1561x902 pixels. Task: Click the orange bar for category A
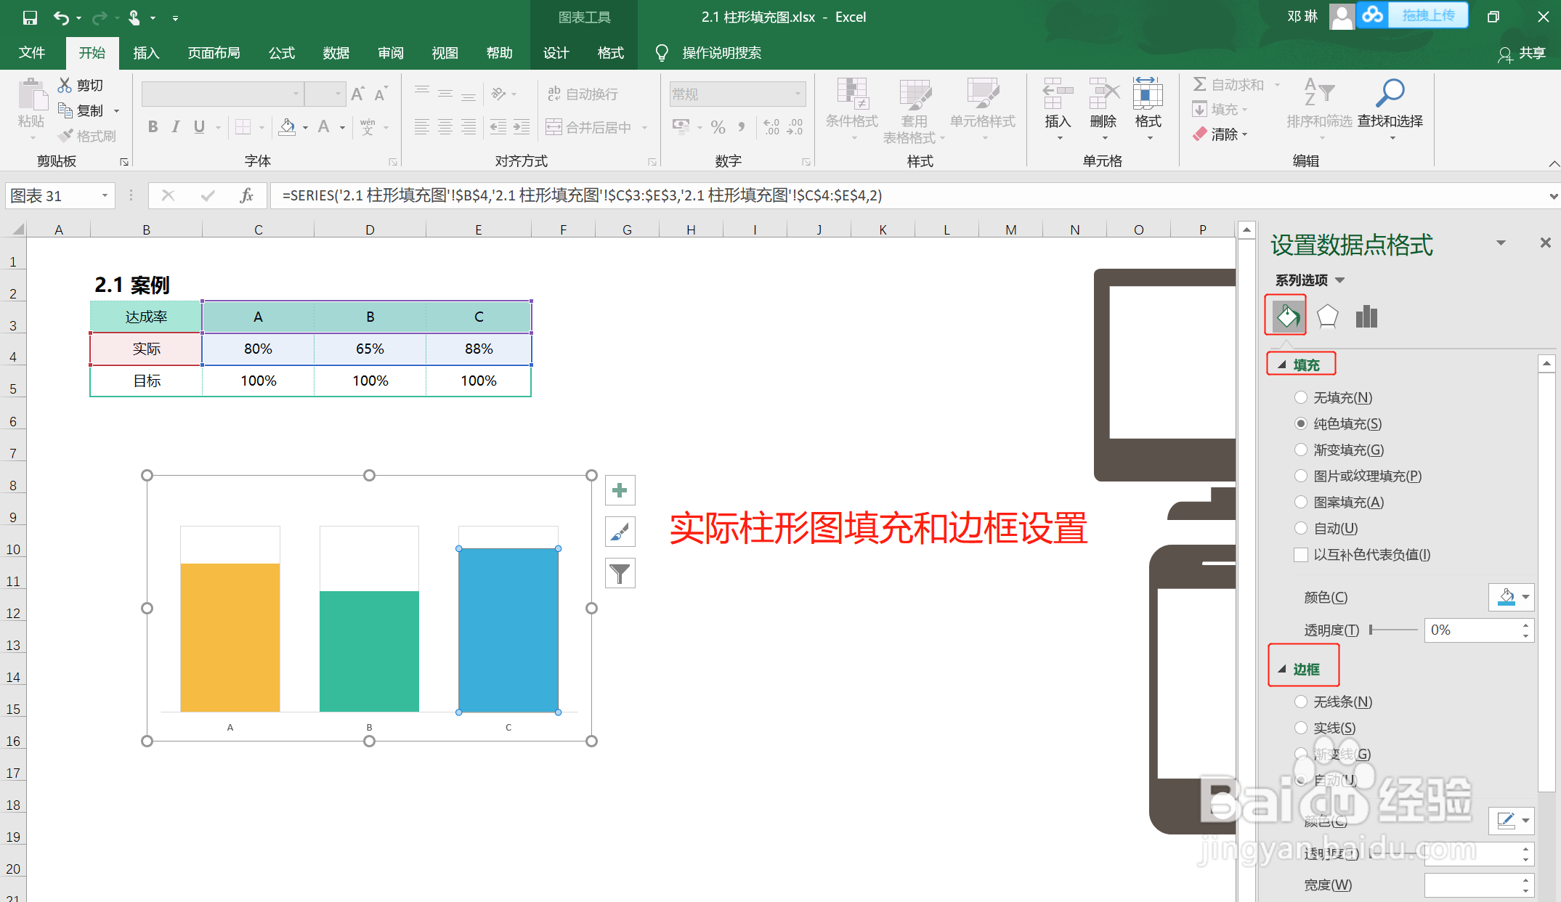coord(230,637)
